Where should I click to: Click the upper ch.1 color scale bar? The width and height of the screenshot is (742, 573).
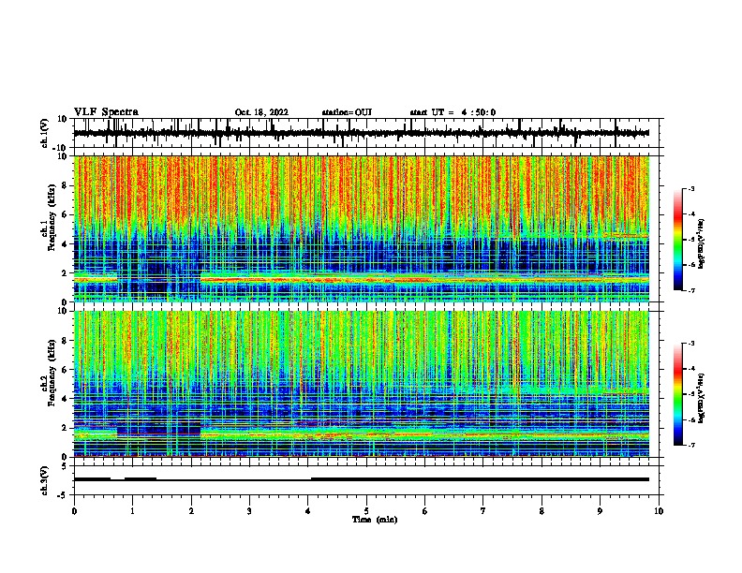point(678,240)
